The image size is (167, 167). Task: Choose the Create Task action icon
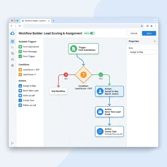20,100
